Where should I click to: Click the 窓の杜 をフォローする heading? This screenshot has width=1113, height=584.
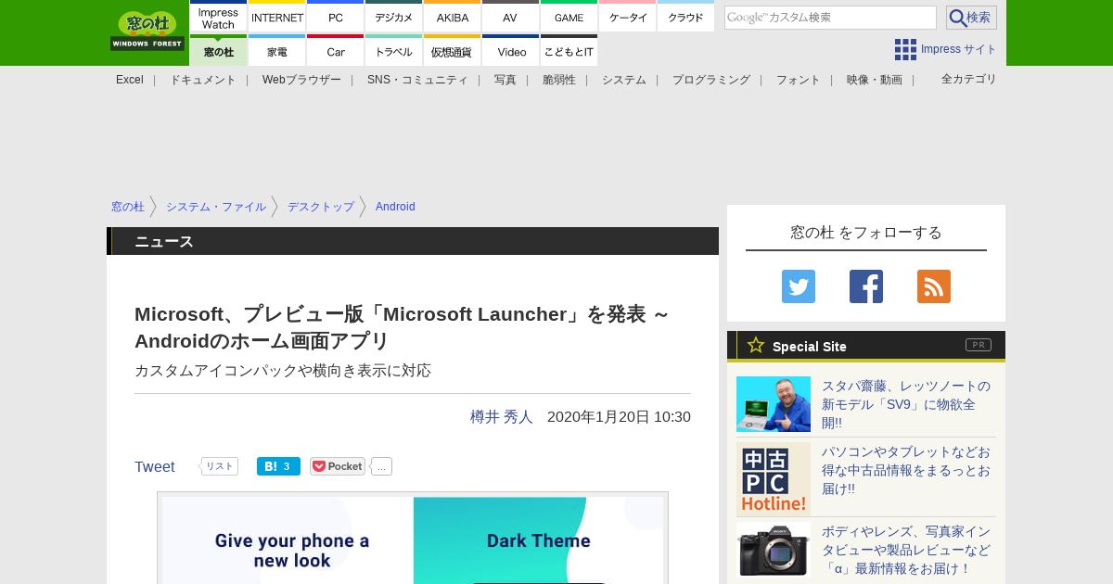click(x=866, y=233)
